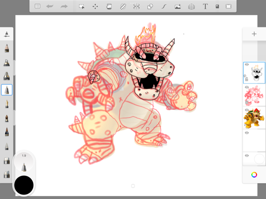Toggle the transparency lock icon on red sketch layer
Image resolution: width=266 pixels, height=199 pixels.
click(x=246, y=102)
